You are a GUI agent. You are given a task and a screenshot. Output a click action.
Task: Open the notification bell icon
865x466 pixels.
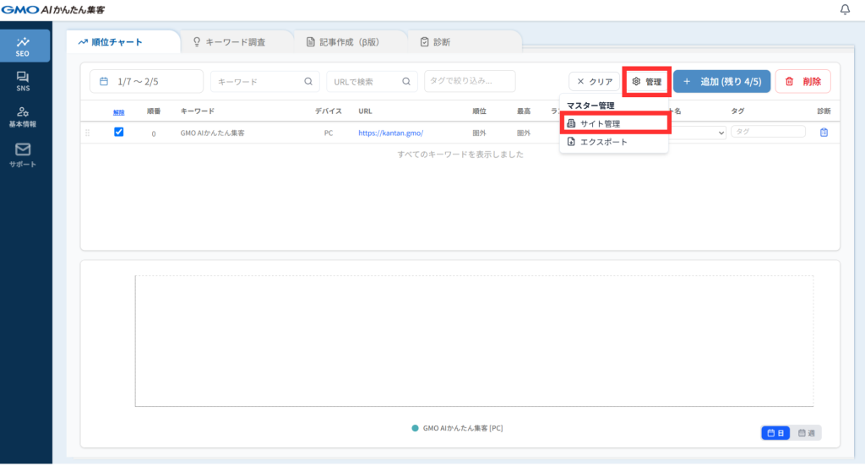click(x=846, y=9)
